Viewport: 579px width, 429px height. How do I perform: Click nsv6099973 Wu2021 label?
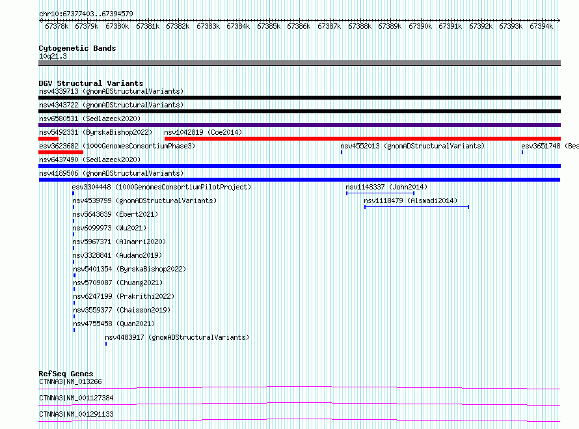pos(109,228)
